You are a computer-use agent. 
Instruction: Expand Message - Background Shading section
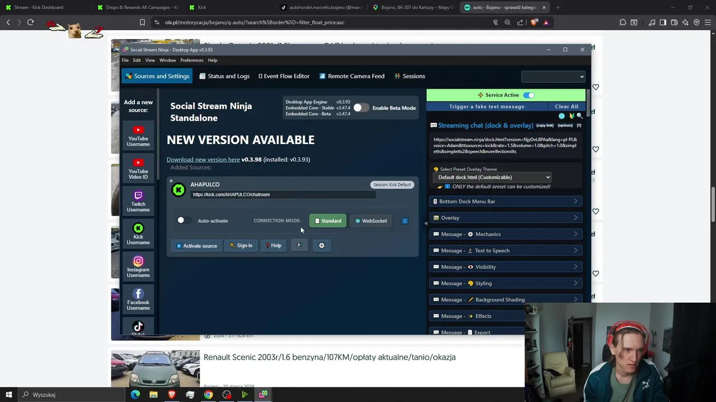click(x=506, y=300)
